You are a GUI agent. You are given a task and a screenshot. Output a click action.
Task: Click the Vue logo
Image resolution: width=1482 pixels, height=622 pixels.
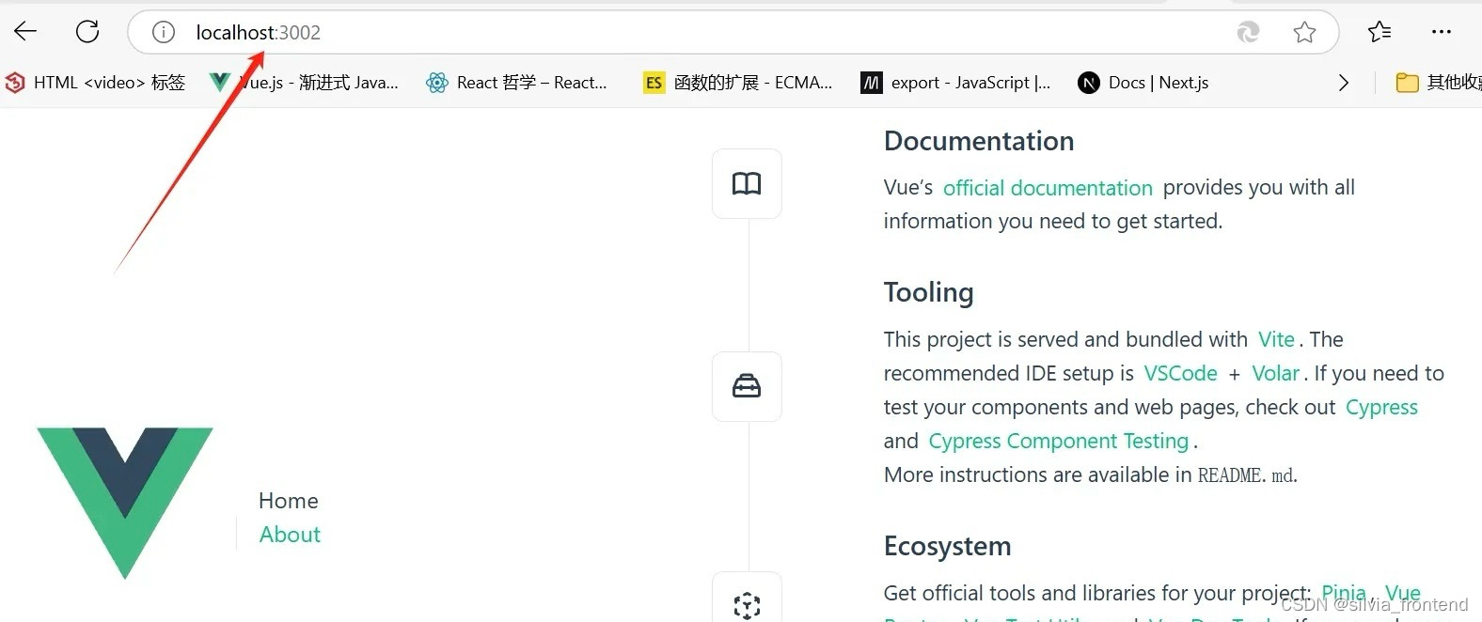point(125,503)
